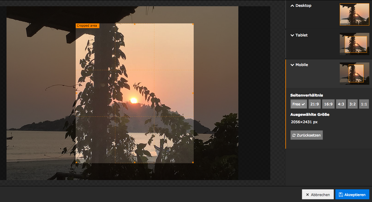Expand the Tablet crop variant section
372x202 pixels.
pos(299,35)
